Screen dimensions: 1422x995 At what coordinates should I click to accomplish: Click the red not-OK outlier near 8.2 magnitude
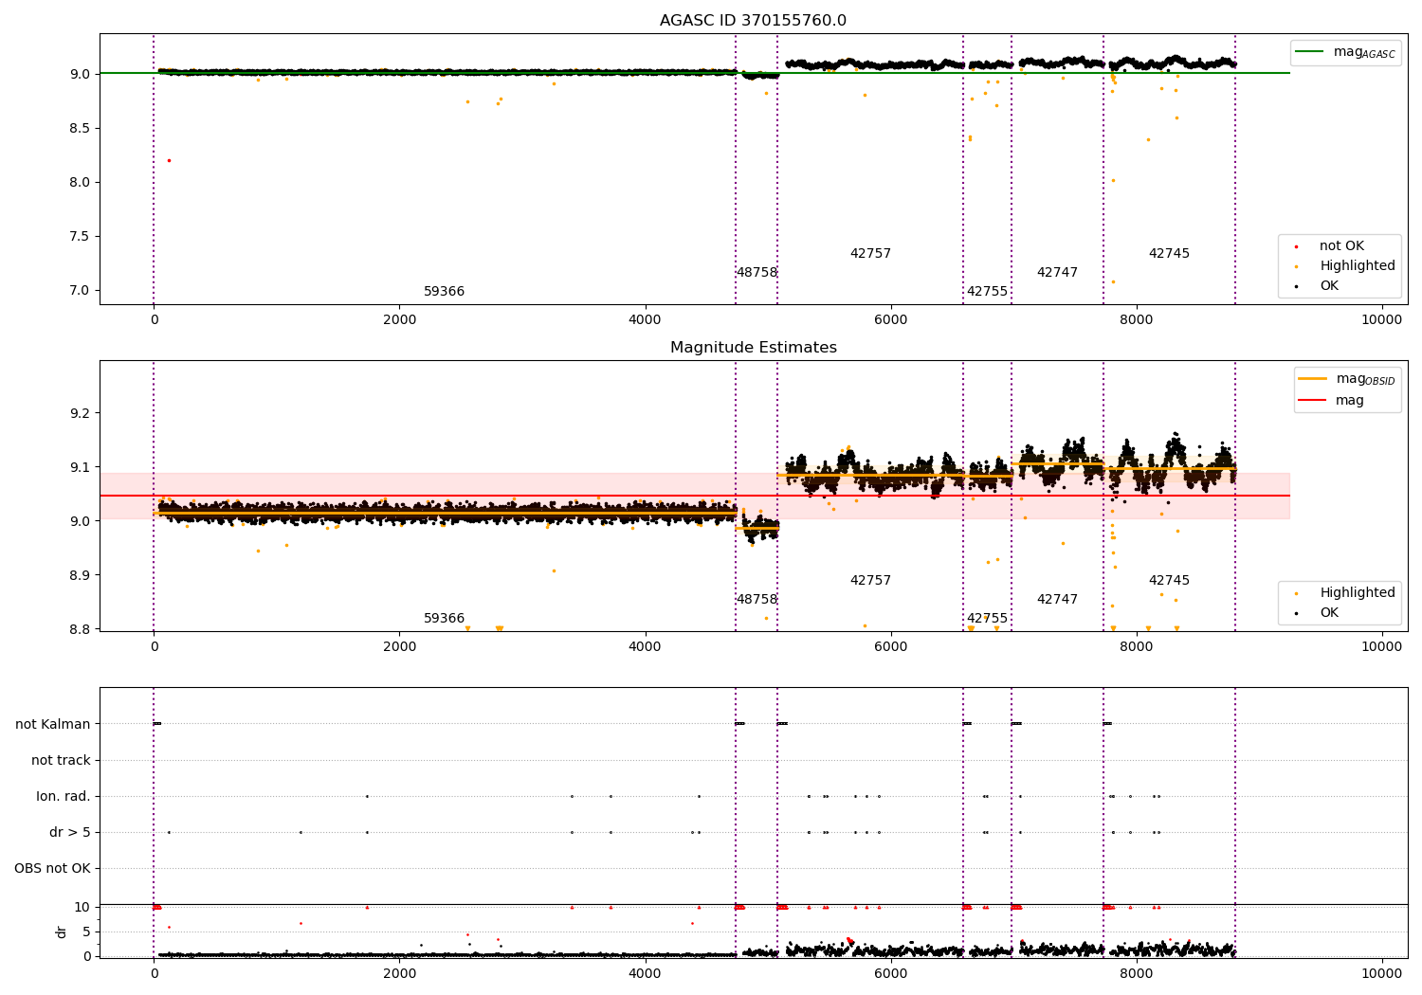click(169, 160)
